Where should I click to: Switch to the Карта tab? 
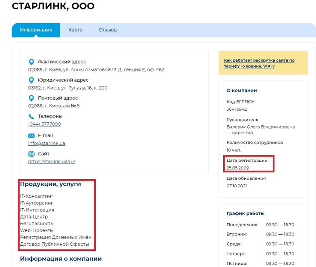point(75,30)
